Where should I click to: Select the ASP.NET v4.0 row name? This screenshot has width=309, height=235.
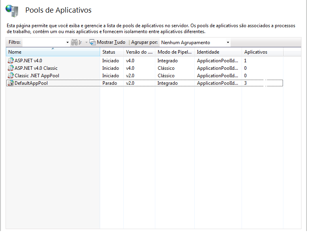coord(28,61)
